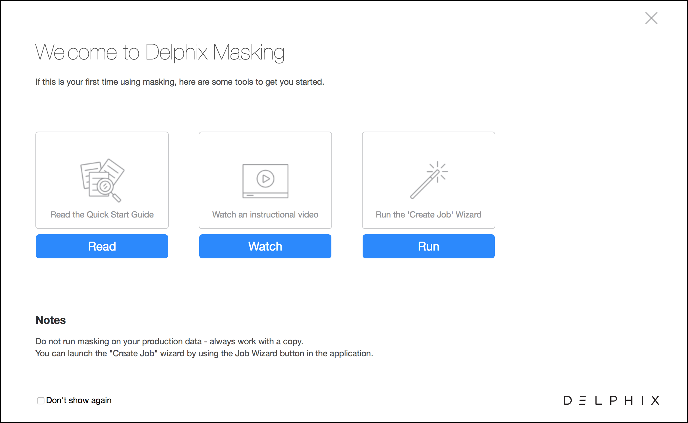Select the "Run the 'Create Job' Wizard" caption
The image size is (688, 423).
pyautogui.click(x=428, y=215)
